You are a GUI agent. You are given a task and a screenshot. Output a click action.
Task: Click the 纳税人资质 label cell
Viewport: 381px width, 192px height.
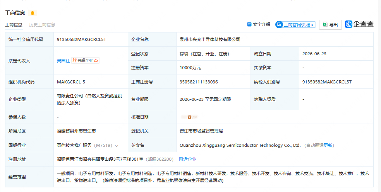pyautogui.click(x=275, y=99)
